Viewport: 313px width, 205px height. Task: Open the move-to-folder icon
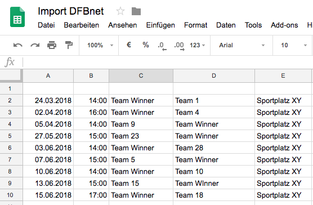click(136, 11)
